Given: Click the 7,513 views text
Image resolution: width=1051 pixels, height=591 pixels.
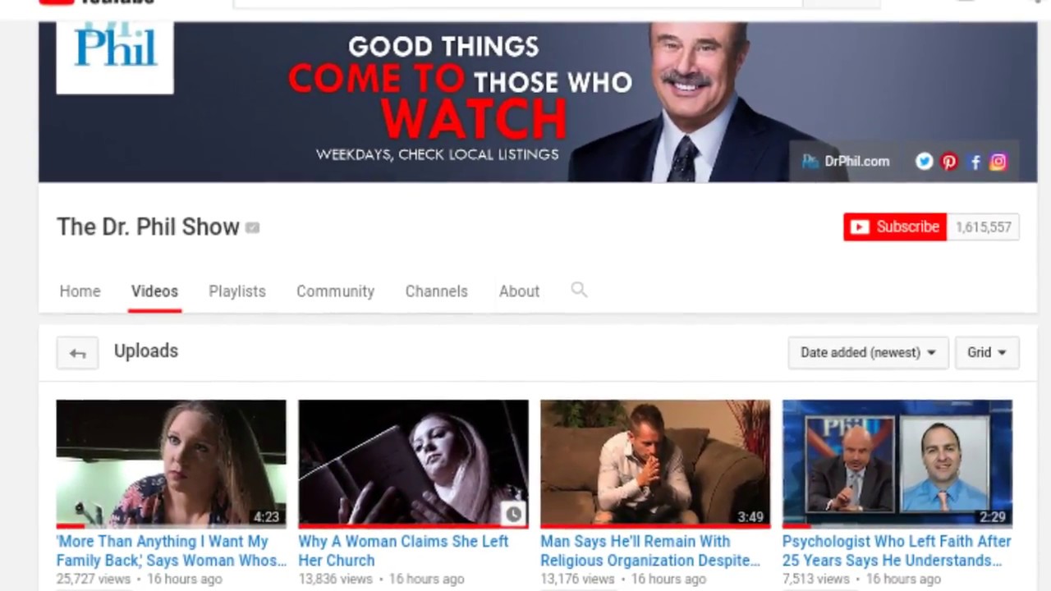Looking at the screenshot, I should coord(816,579).
